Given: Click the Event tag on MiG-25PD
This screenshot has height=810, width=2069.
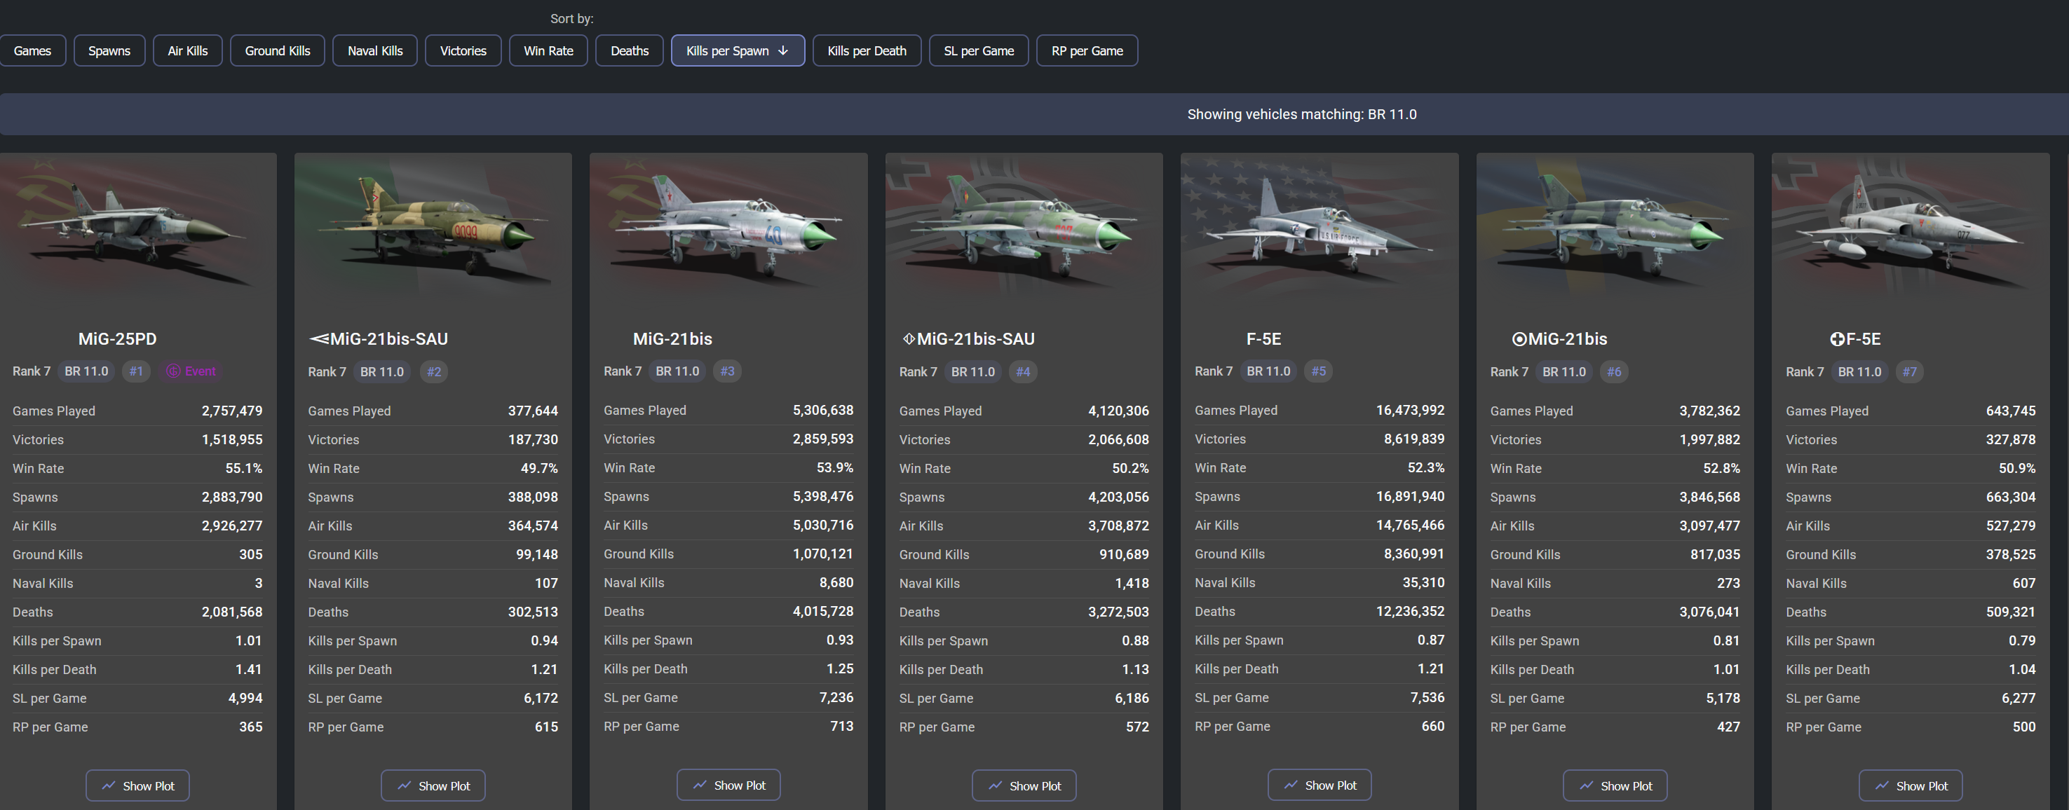Looking at the screenshot, I should click(191, 371).
